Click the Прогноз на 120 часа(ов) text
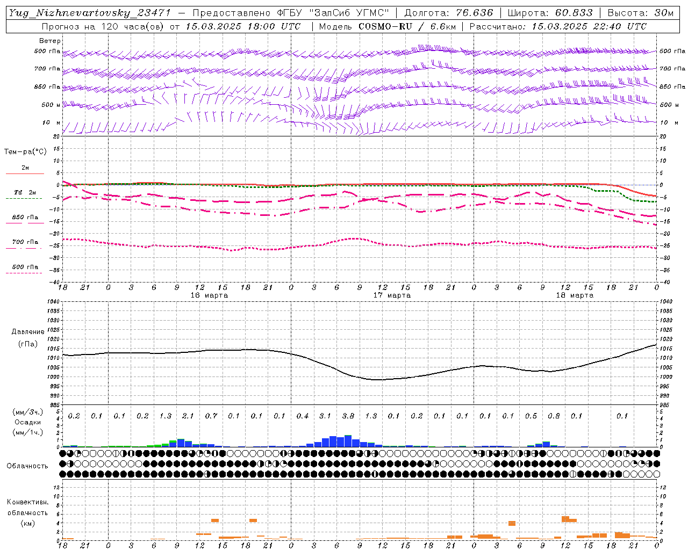 (103, 26)
